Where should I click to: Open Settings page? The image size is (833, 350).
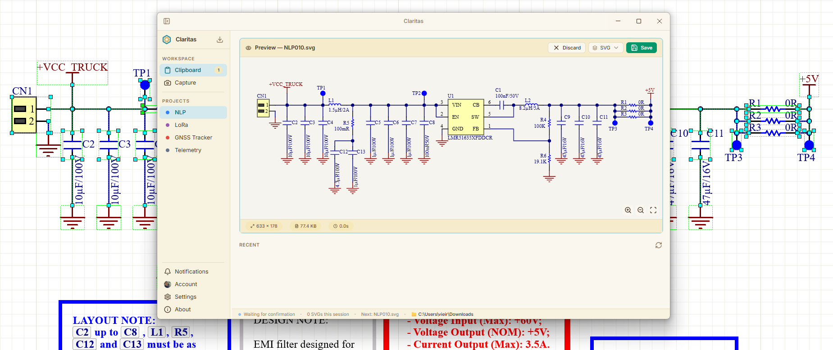(193, 297)
